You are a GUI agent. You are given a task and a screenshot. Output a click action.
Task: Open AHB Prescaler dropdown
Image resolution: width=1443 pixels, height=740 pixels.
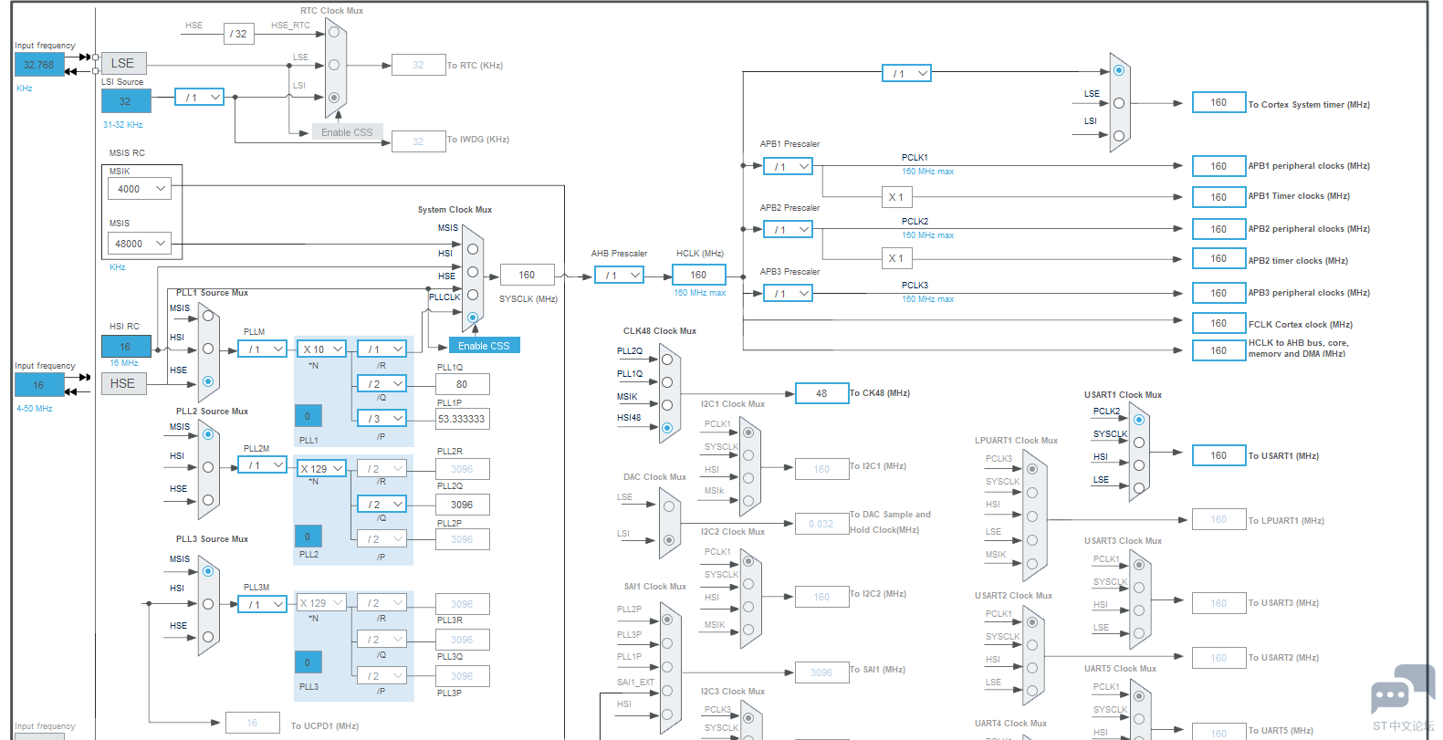tap(619, 275)
